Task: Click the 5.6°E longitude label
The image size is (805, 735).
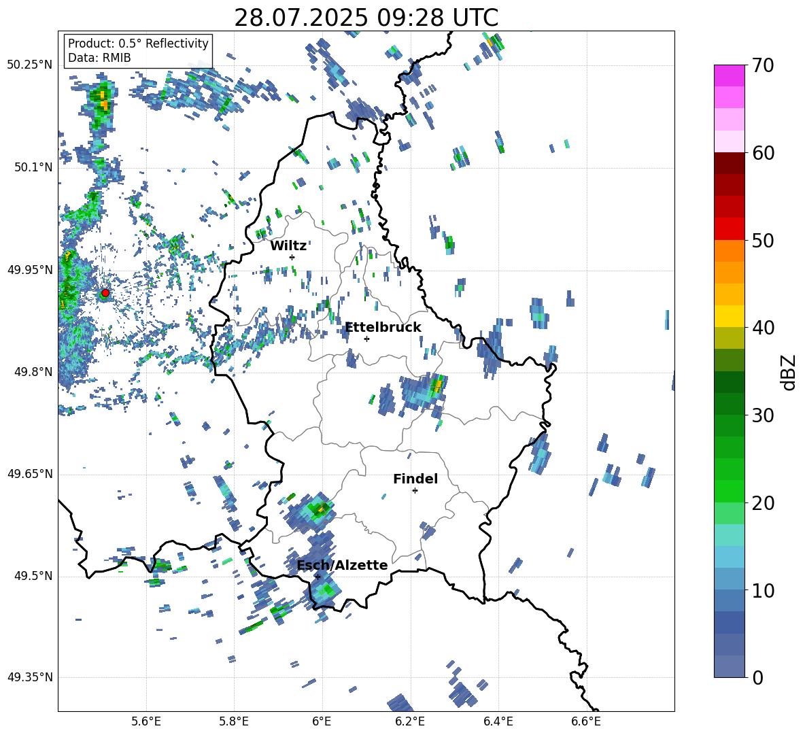Action: point(146,721)
